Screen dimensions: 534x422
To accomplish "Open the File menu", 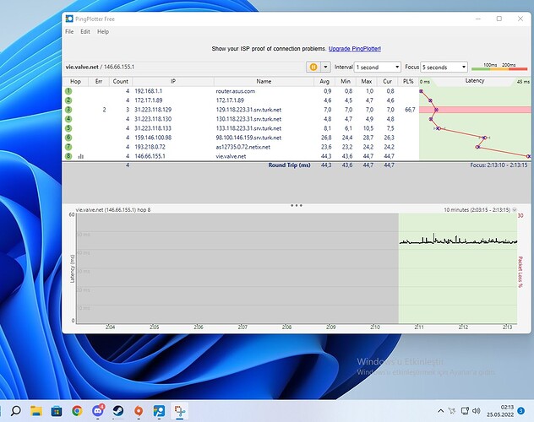I will (69, 31).
